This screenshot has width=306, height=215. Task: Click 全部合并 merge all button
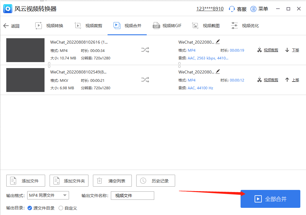coord(270,199)
